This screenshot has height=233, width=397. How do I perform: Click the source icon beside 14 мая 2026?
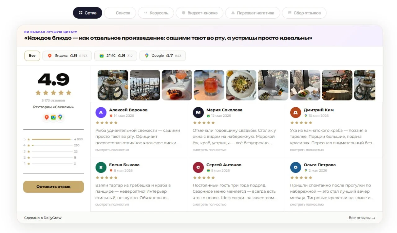(x=111, y=116)
